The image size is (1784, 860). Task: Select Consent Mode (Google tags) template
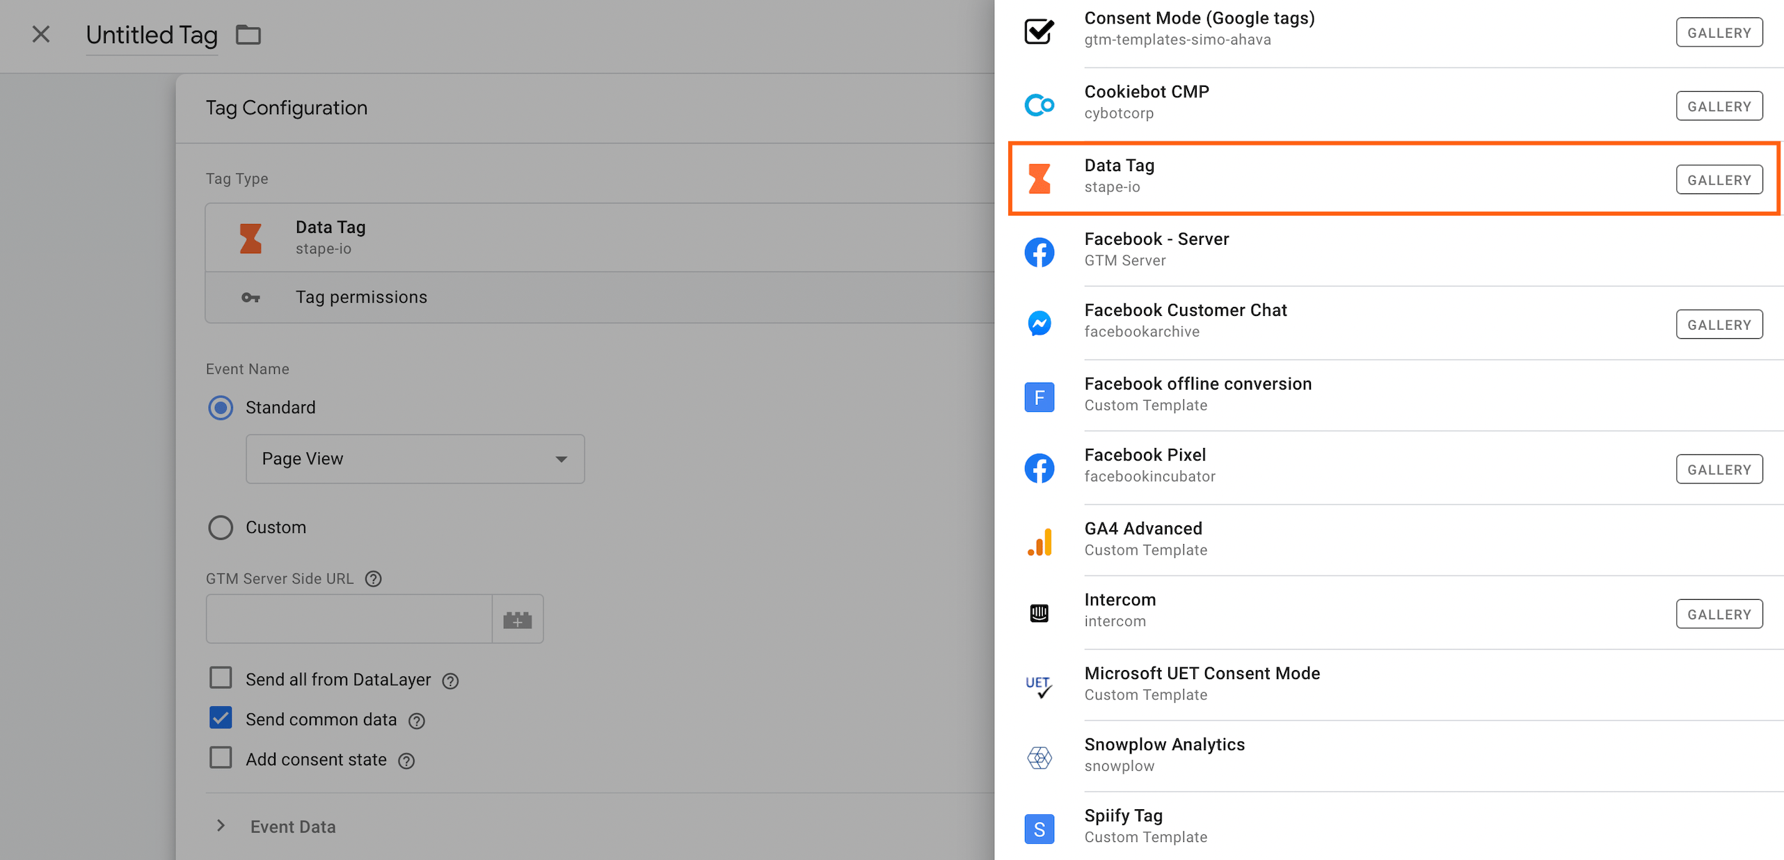pos(1389,31)
